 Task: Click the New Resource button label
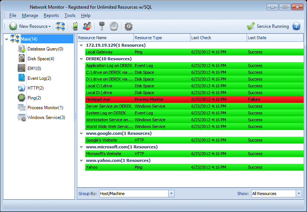coord(34,26)
